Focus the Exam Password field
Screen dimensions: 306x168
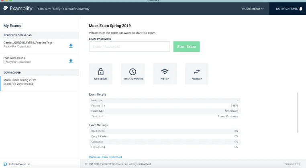pyautogui.click(x=129, y=47)
